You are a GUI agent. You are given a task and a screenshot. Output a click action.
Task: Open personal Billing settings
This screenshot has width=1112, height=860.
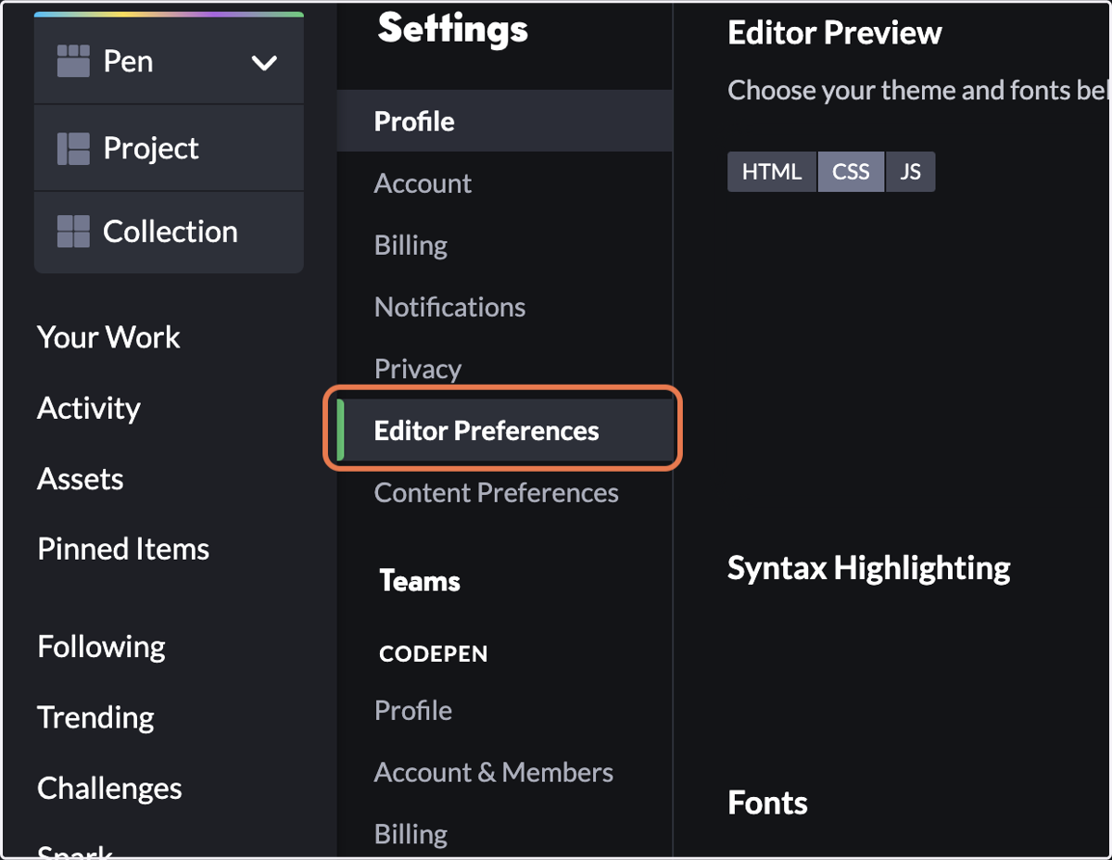click(411, 246)
